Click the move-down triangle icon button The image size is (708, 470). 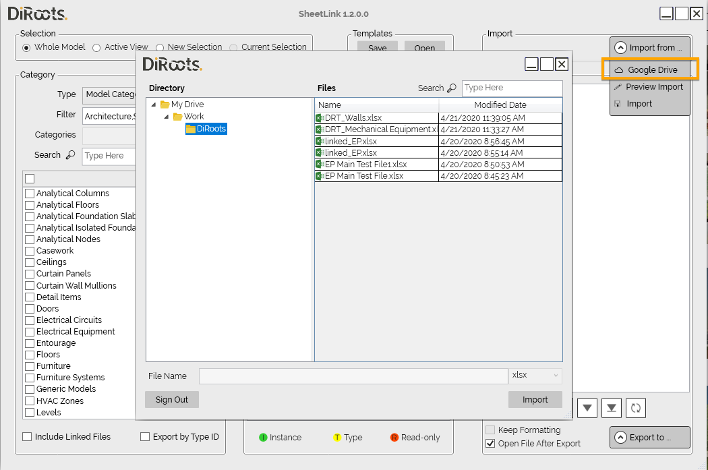click(587, 408)
